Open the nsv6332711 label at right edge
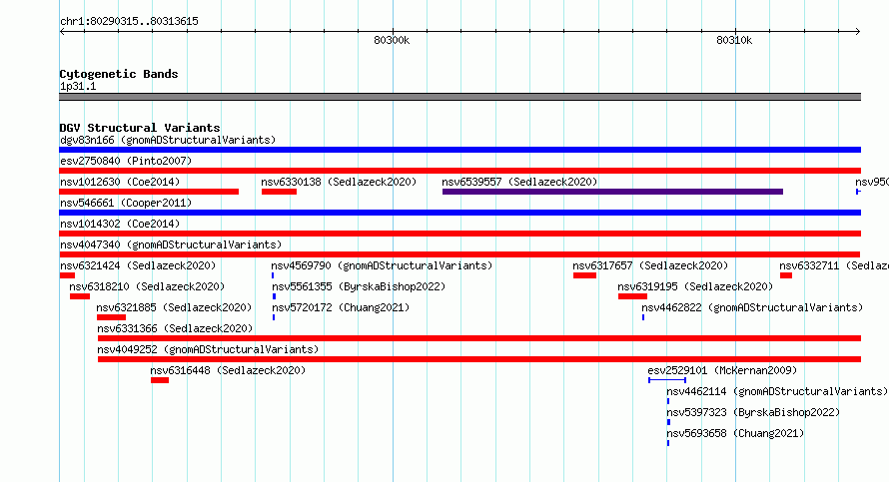This screenshot has width=889, height=482. 833,265
